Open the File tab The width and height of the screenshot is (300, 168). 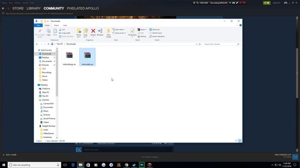[x=38, y=25]
